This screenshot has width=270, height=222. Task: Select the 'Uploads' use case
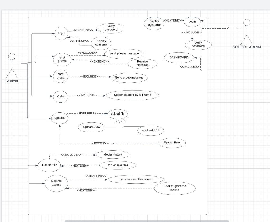(x=60, y=118)
